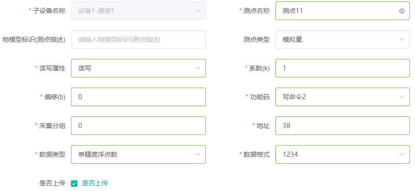The height and width of the screenshot is (191, 415).
Task: Toggle the 是否上传 checkbox
Action: (x=74, y=183)
